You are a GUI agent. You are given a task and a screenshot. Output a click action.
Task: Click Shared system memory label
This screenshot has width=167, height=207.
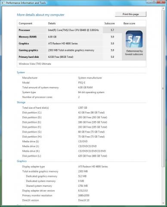click(39, 186)
